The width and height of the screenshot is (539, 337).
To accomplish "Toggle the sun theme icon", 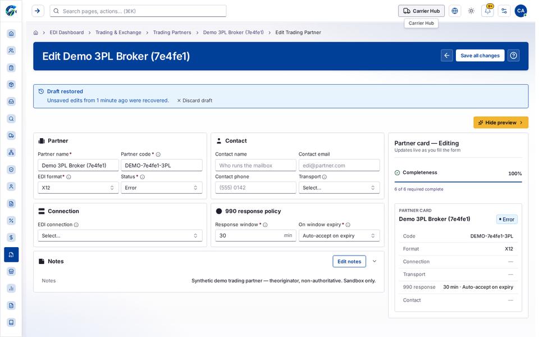I will [x=471, y=11].
